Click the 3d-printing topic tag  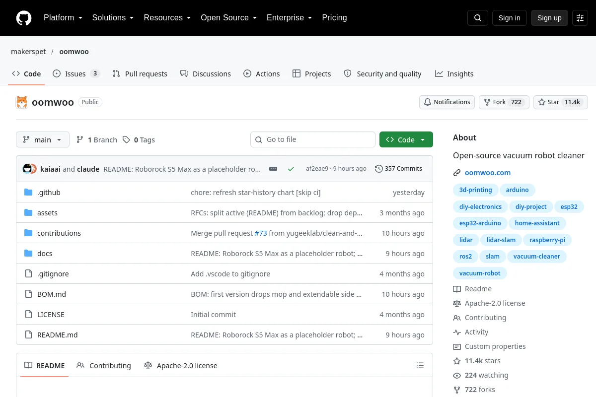tap(475, 190)
